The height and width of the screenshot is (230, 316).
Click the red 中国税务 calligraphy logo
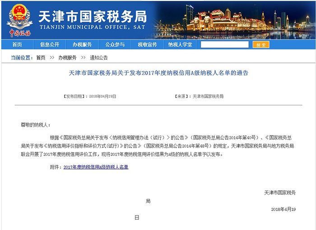point(20,33)
